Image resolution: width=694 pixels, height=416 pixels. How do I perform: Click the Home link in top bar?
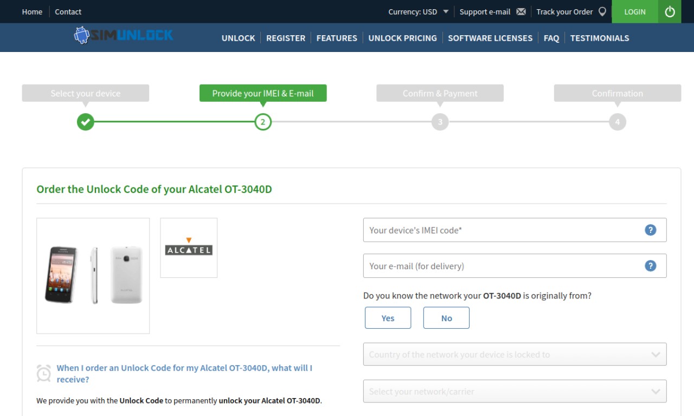coord(32,11)
